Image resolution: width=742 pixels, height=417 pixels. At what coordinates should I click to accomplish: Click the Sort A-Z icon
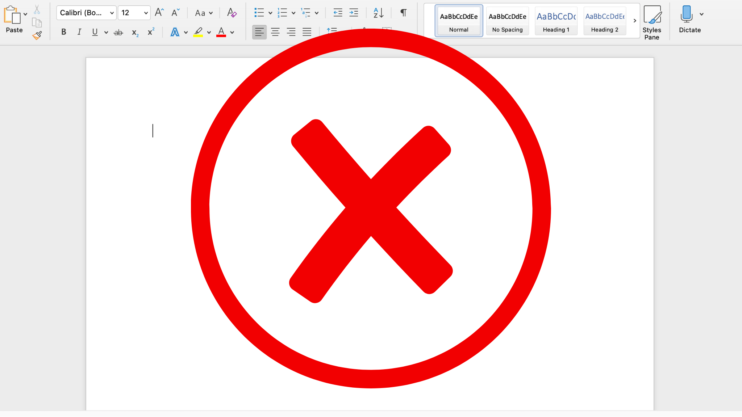(x=378, y=13)
